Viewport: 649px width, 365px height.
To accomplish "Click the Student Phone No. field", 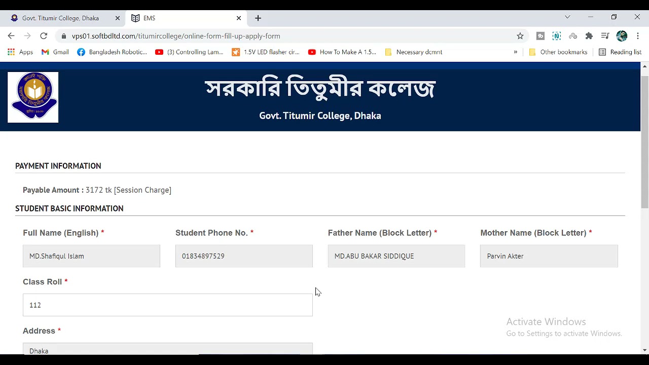I will coord(244,256).
